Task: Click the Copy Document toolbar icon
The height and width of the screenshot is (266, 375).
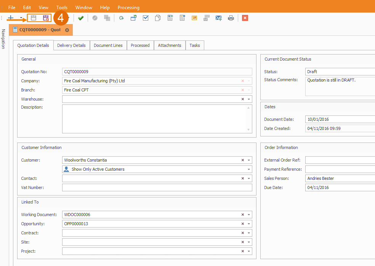Action: (x=157, y=18)
